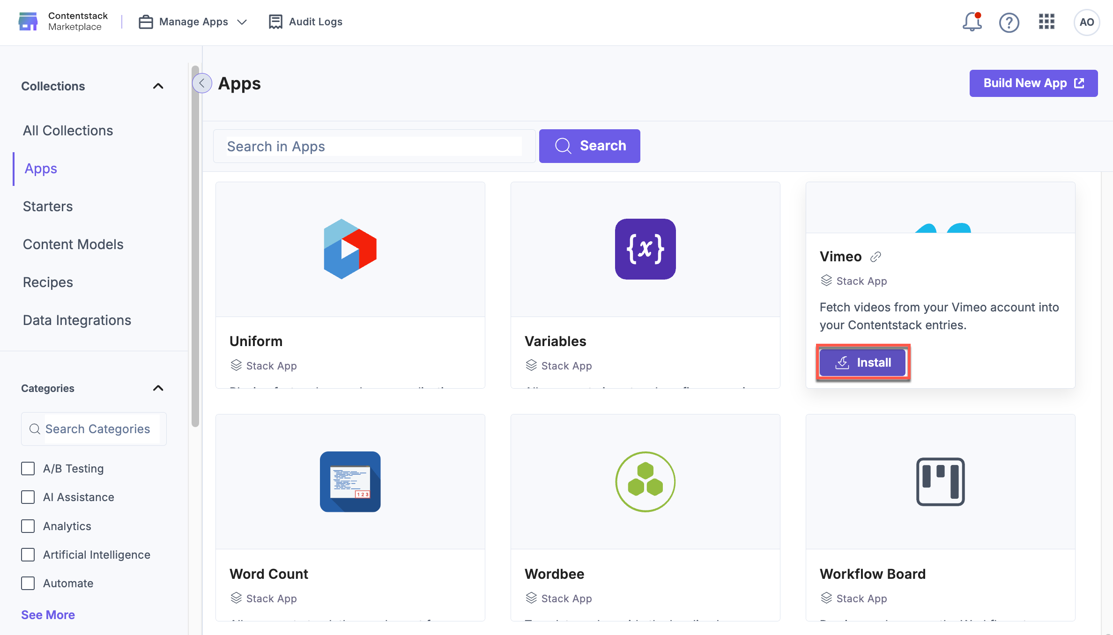Screen dimensions: 1113x635
Task: Select the Automate category checkbox
Action: coord(28,583)
